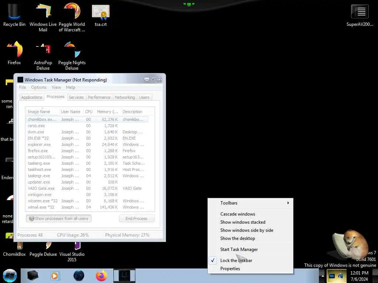Select the Firefox desktop shortcut

tap(14, 53)
